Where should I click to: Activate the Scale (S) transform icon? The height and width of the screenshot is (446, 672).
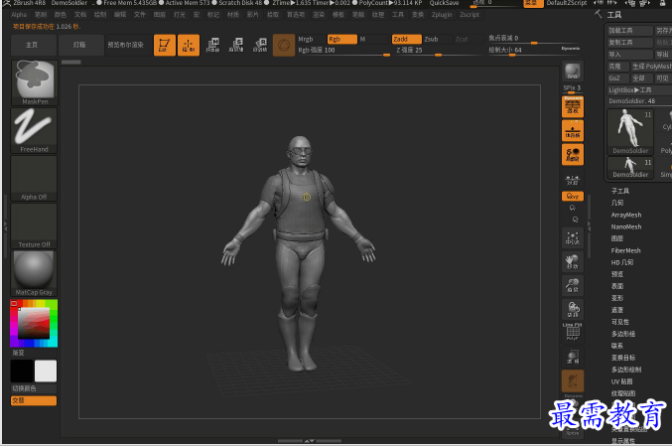click(x=236, y=45)
